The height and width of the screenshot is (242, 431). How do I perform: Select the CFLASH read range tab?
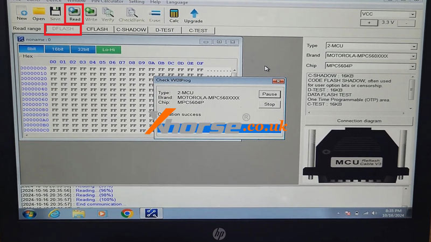[97, 30]
